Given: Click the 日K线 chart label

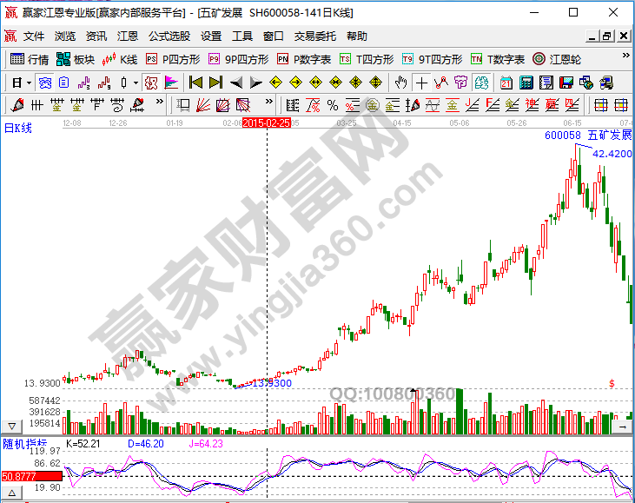Looking at the screenshot, I should point(18,129).
